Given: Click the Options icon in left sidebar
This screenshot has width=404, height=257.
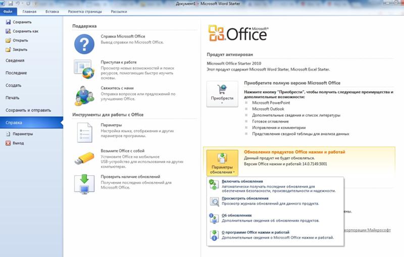Looking at the screenshot, I should (8, 134).
